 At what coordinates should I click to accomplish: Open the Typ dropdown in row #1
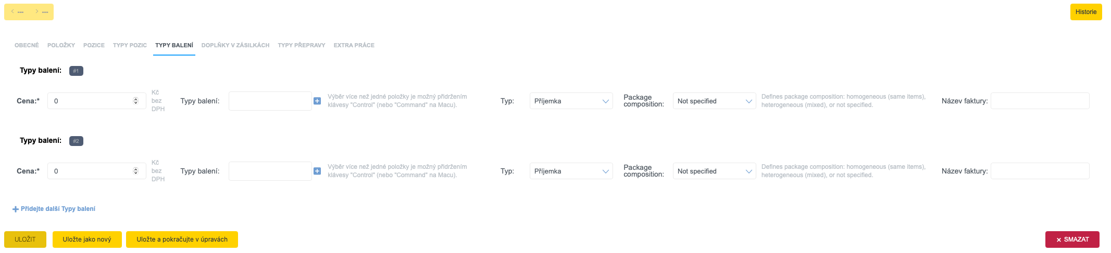571,101
